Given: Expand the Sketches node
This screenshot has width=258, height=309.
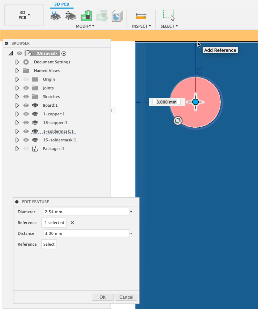Looking at the screenshot, I should click(17, 97).
